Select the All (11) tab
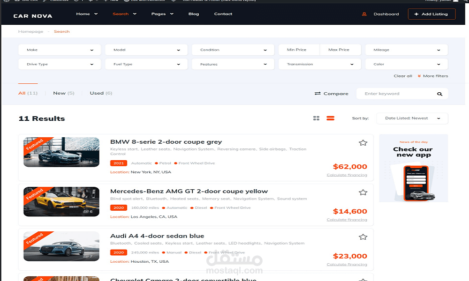The height and width of the screenshot is (281, 469). click(x=28, y=93)
